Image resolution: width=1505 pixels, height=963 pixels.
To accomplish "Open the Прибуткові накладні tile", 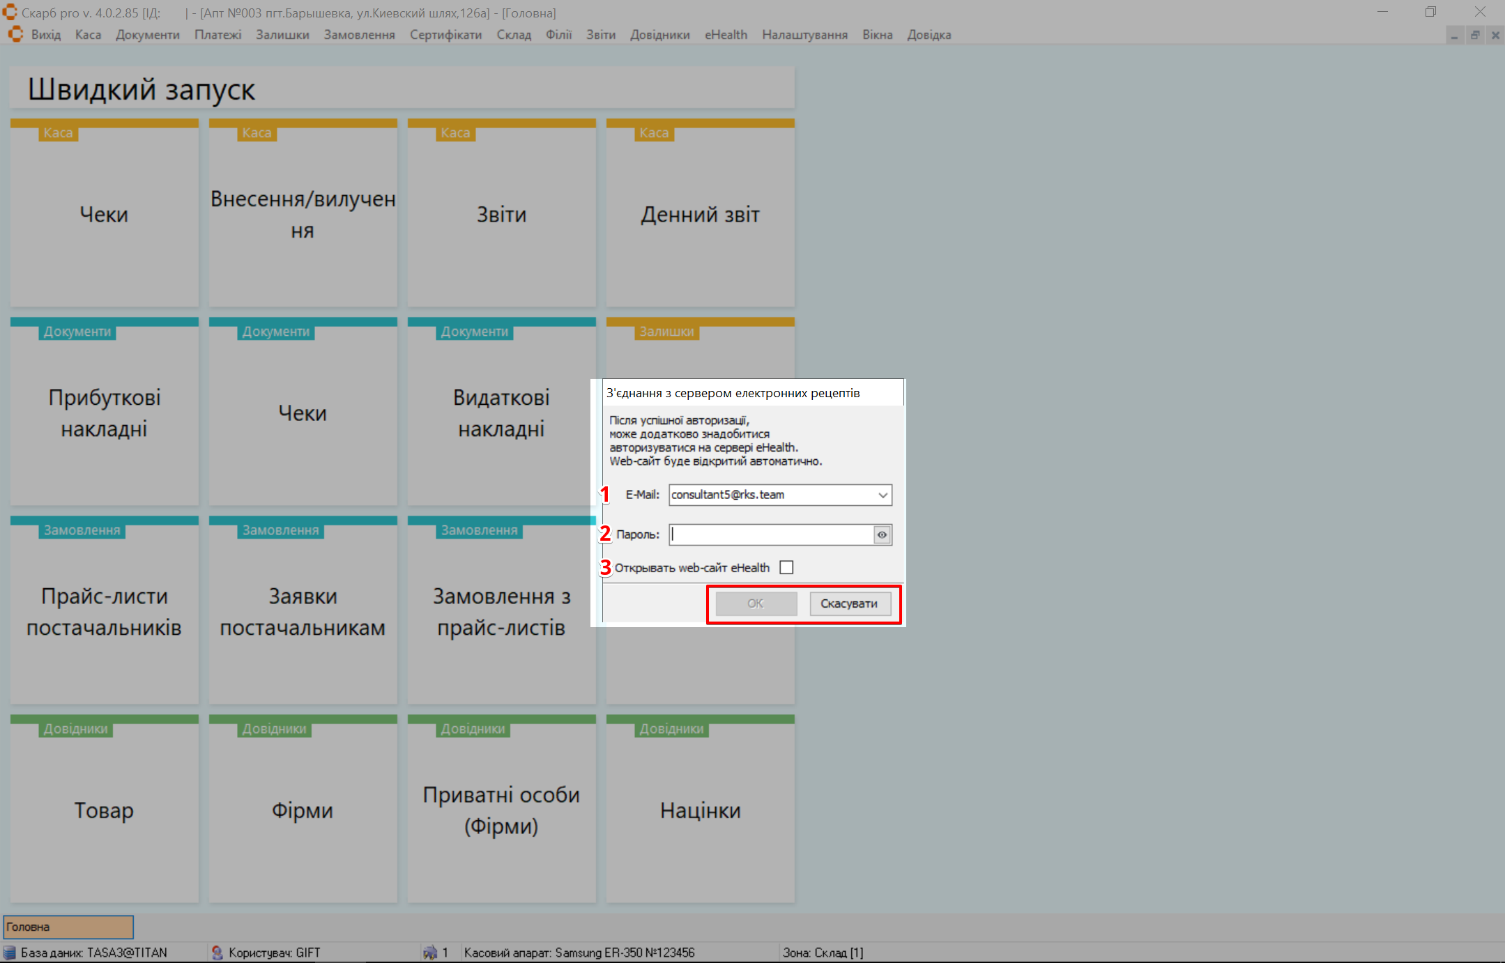I will pyautogui.click(x=105, y=413).
